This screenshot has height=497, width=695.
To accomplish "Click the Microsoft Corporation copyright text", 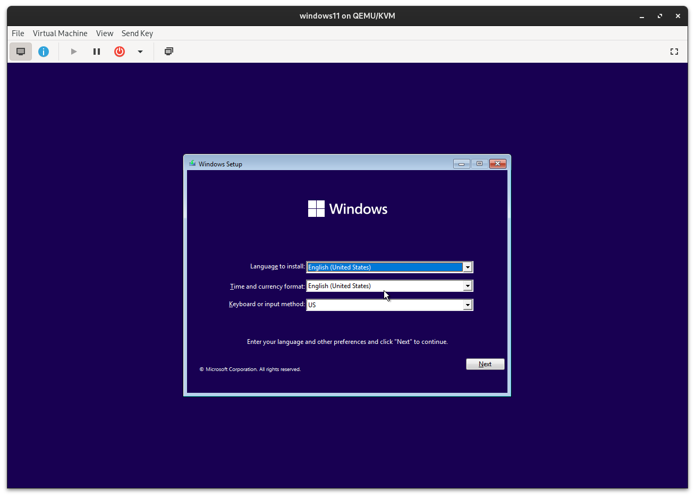I will click(250, 369).
